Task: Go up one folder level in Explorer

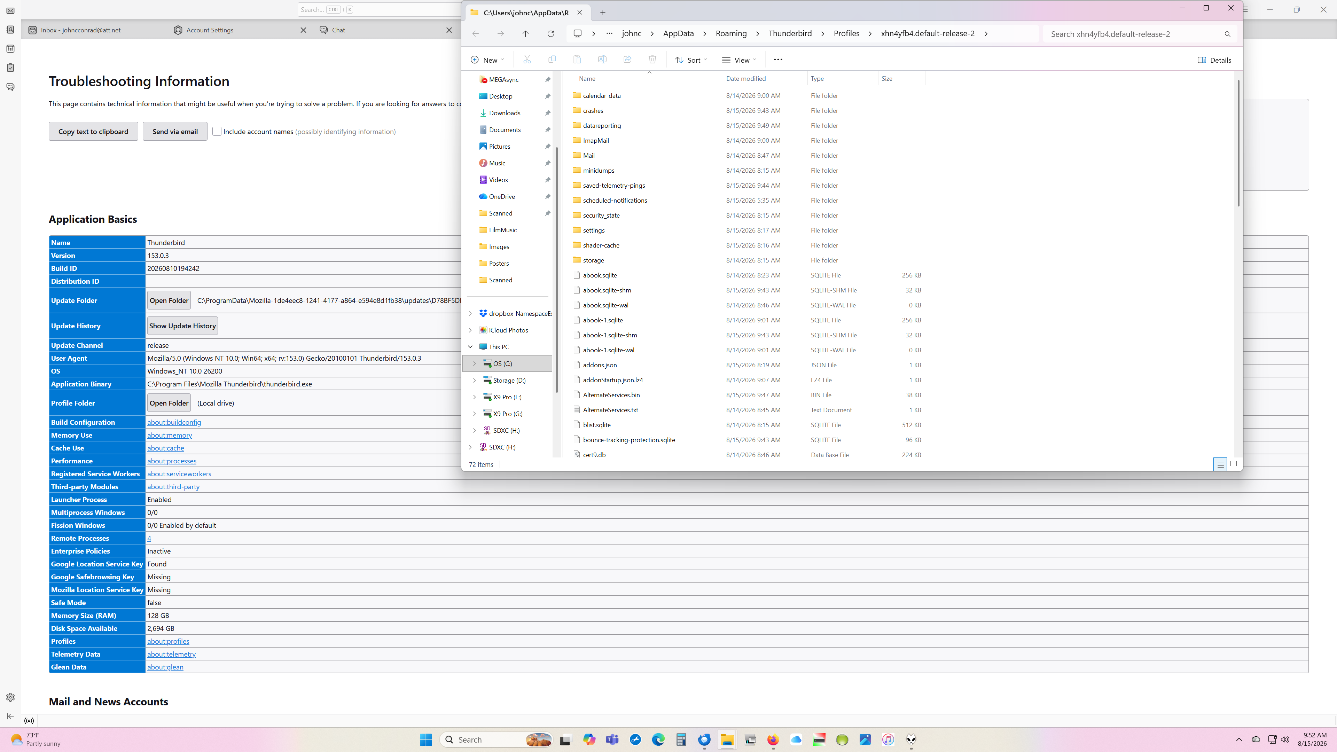Action: click(525, 34)
